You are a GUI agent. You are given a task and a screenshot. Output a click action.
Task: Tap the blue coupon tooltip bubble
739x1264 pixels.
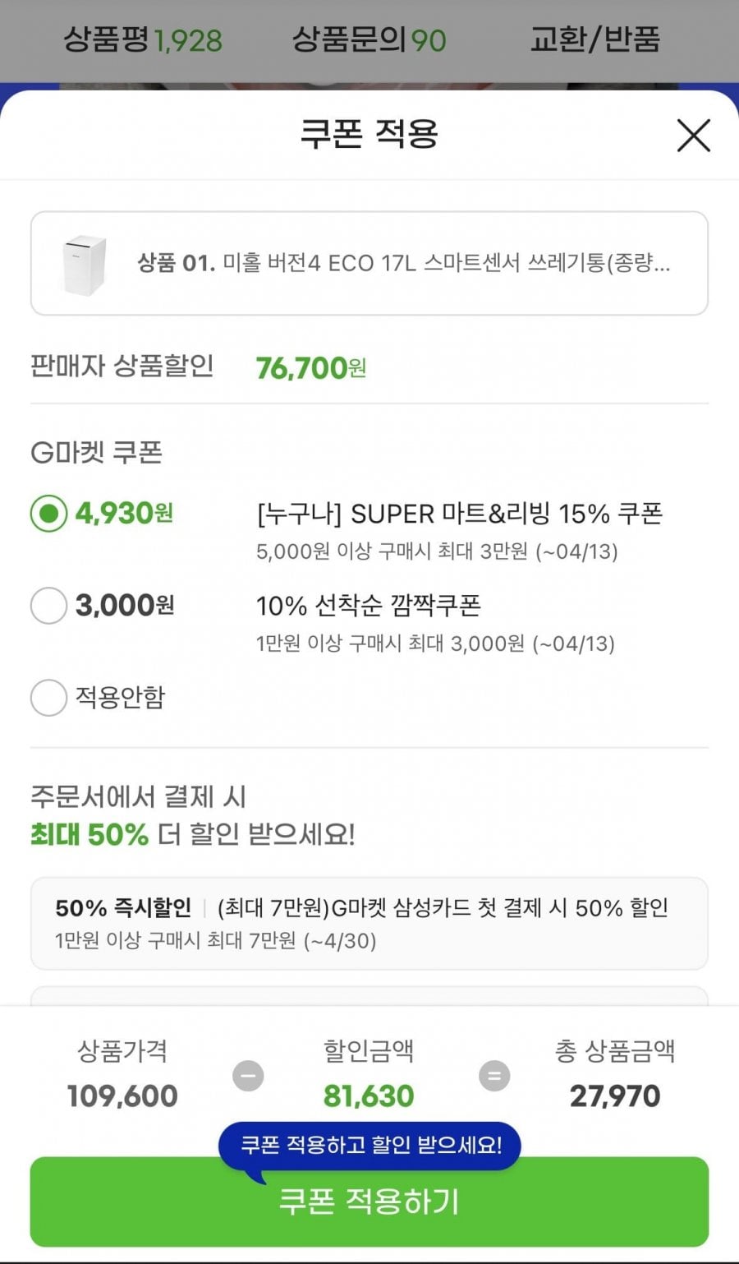click(x=370, y=1145)
